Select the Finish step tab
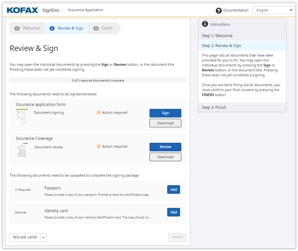 (x=103, y=28)
